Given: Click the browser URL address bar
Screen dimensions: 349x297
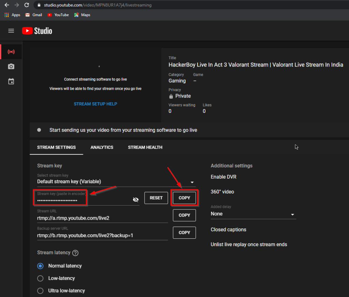Looking at the screenshot, I should pos(192,5).
